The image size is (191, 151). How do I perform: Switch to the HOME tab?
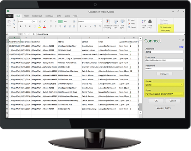[x=18, y=16]
